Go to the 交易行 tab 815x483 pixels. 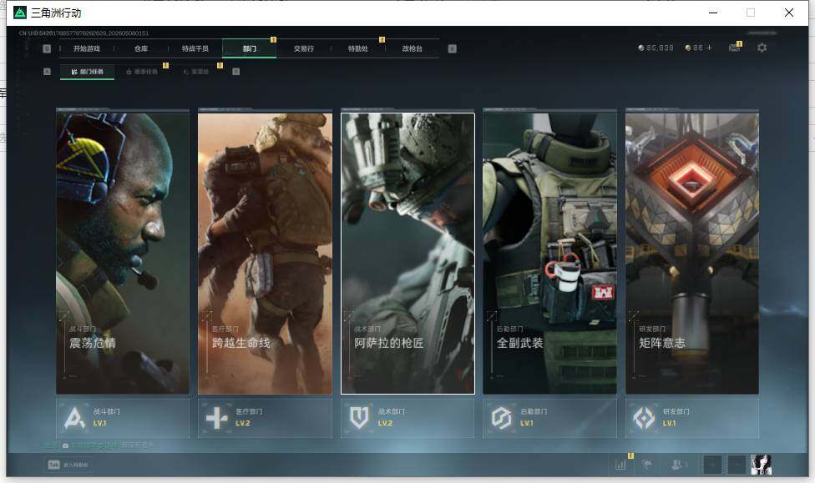(x=304, y=49)
